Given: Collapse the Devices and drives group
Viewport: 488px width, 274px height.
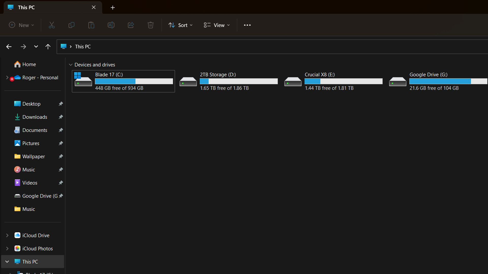Looking at the screenshot, I should pos(71,65).
